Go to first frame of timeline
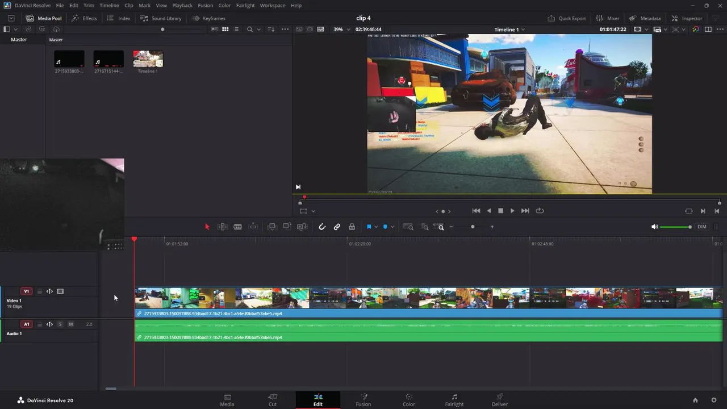This screenshot has height=409, width=727. click(476, 211)
